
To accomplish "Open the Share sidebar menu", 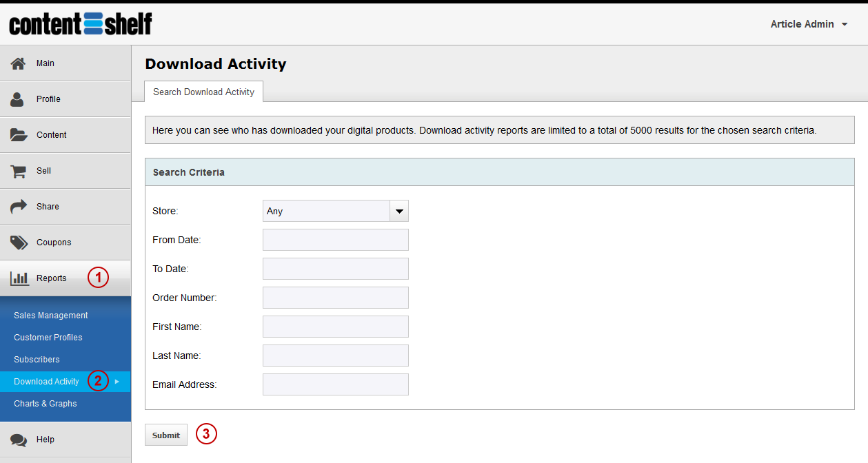I will (65, 207).
